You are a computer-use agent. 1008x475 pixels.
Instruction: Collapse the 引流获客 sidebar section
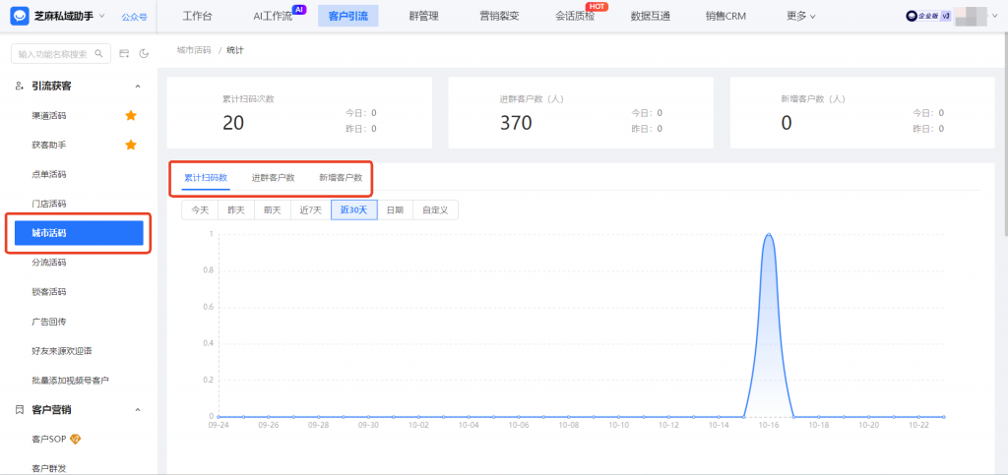click(x=138, y=87)
